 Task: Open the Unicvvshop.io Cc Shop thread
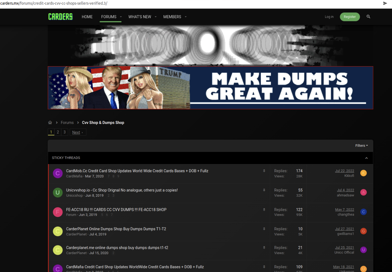pos(122,190)
